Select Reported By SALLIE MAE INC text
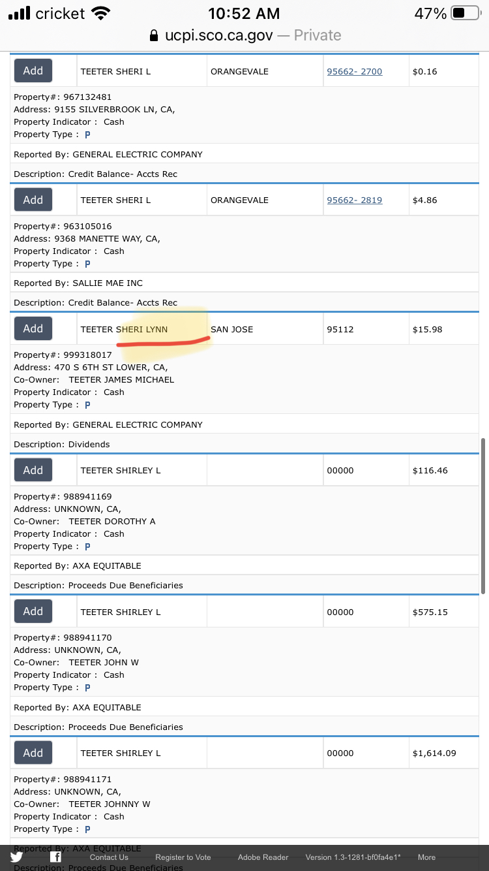Screen dimensions: 489x871 [x=78, y=283]
